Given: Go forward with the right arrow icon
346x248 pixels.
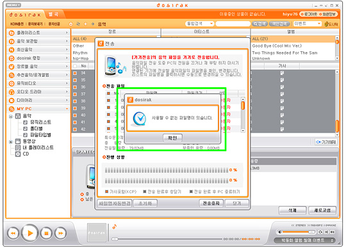Looking at the screenshot, I should [x=93, y=24].
